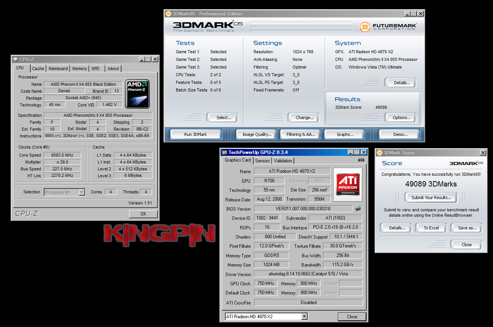The height and width of the screenshot is (327, 493).
Task: Click the GPU Clock 750 MHz field
Action: (x=266, y=283)
